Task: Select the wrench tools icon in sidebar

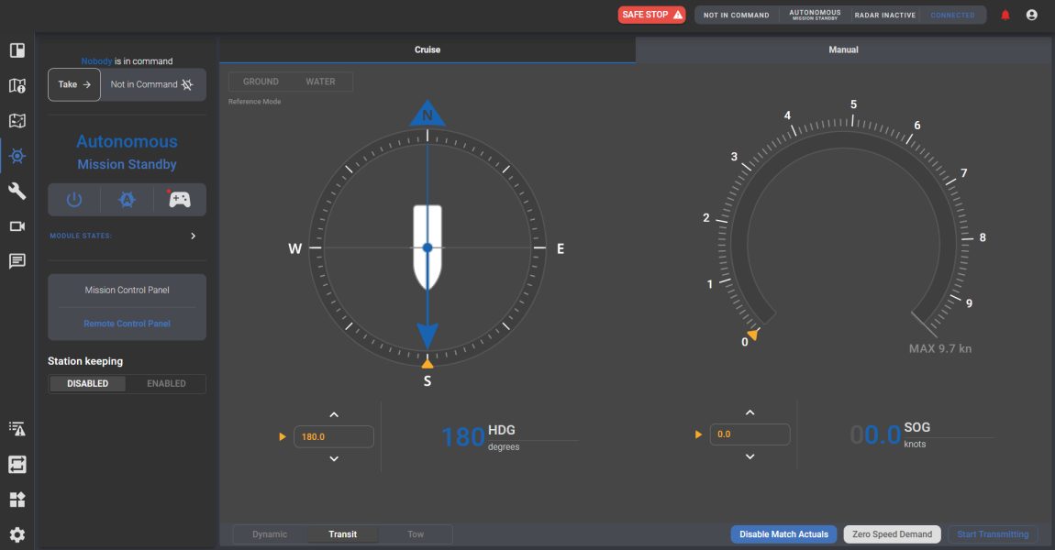Action: 17,191
